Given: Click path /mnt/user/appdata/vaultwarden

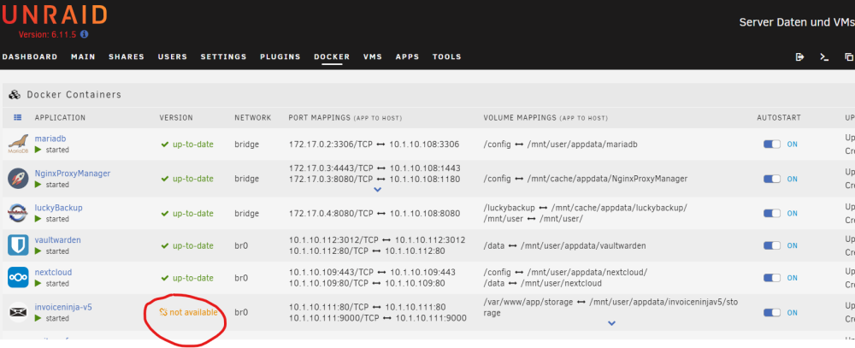Looking at the screenshot, I should click(583, 245).
